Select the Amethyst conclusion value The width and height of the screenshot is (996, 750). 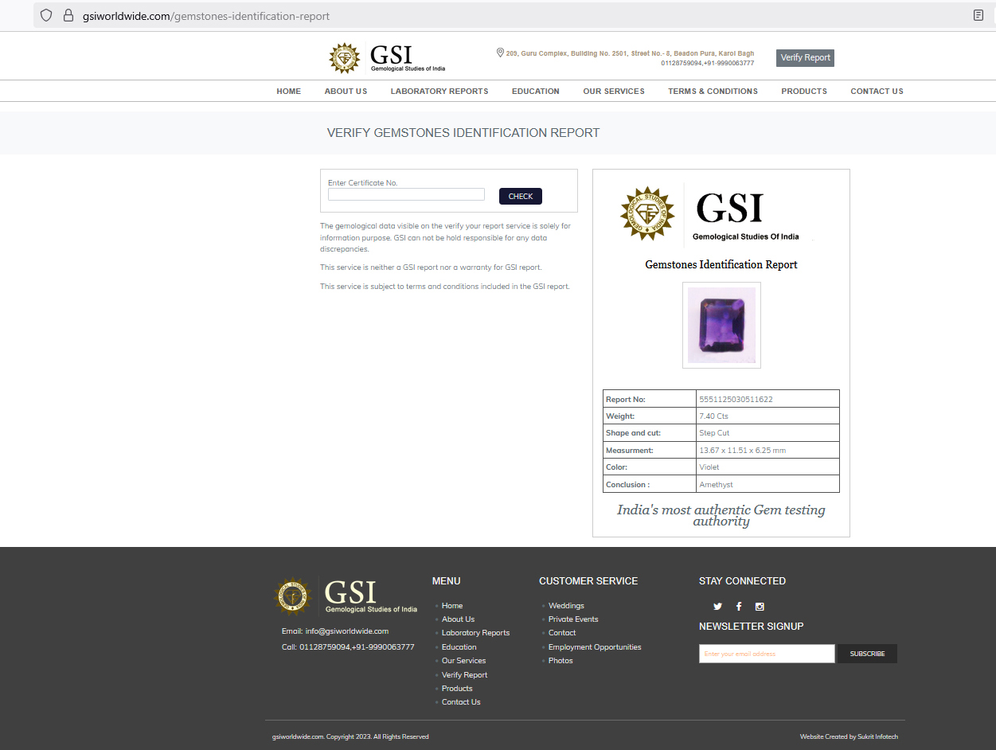[716, 485]
